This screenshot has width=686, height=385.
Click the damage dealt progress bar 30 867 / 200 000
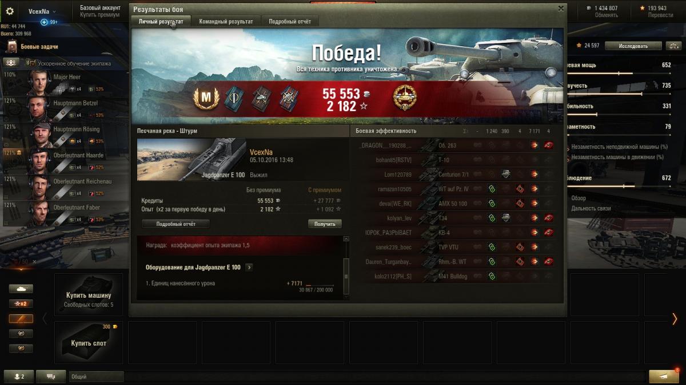[x=320, y=285]
